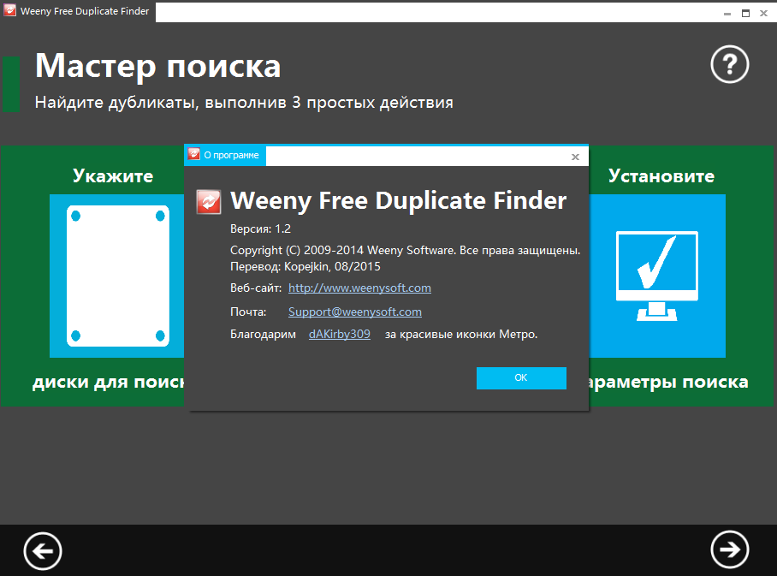The image size is (777, 576).
Task: Click the диски для поиска caption
Action: [109, 383]
